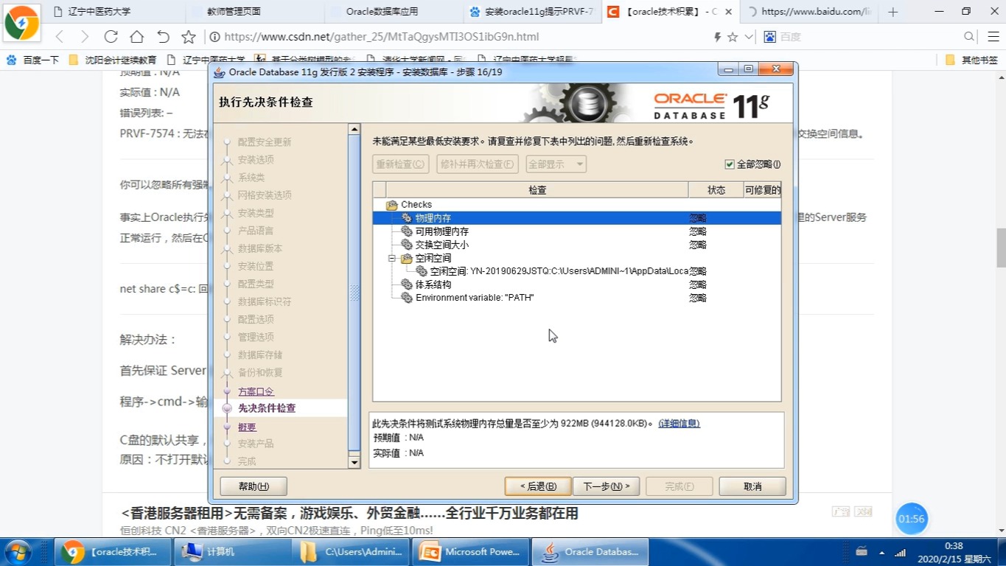Open the 沈阳会计继续教育 bookmark folder

pyautogui.click(x=112, y=60)
